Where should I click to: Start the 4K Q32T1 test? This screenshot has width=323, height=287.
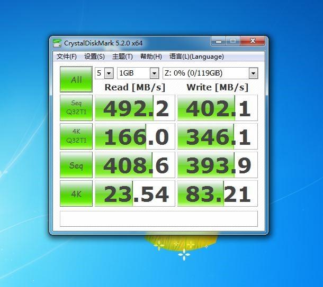pyautogui.click(x=76, y=136)
